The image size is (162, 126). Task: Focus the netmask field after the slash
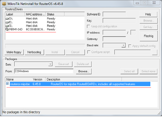133,33
